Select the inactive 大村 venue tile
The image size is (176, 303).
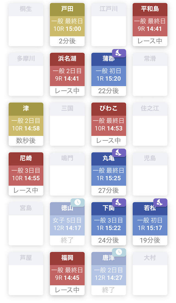coord(150,274)
